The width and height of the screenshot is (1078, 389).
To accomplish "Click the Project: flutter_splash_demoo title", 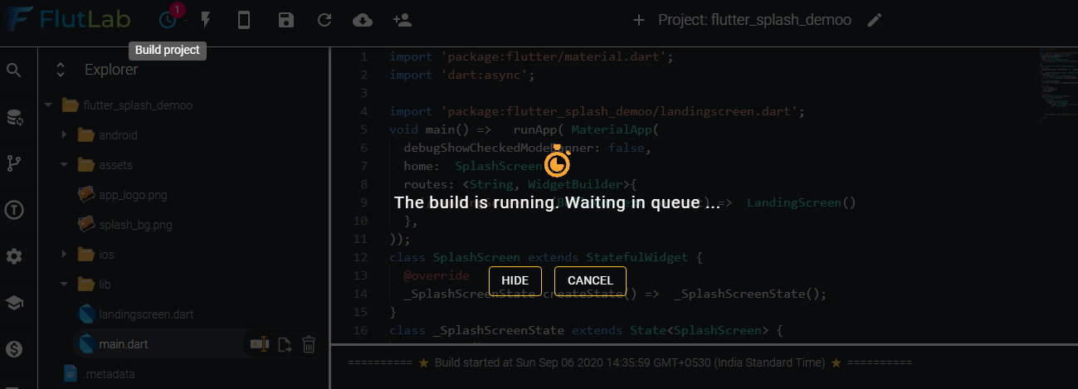I will (x=754, y=20).
